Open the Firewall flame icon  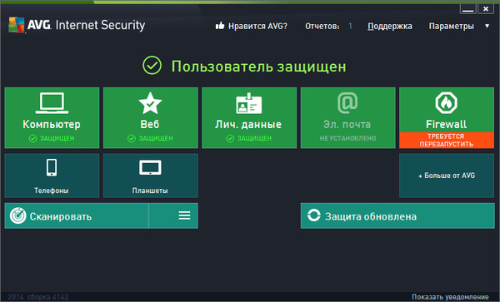click(x=447, y=103)
